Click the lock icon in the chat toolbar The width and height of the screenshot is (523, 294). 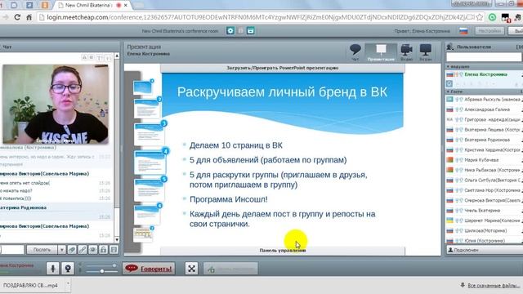tap(104, 249)
